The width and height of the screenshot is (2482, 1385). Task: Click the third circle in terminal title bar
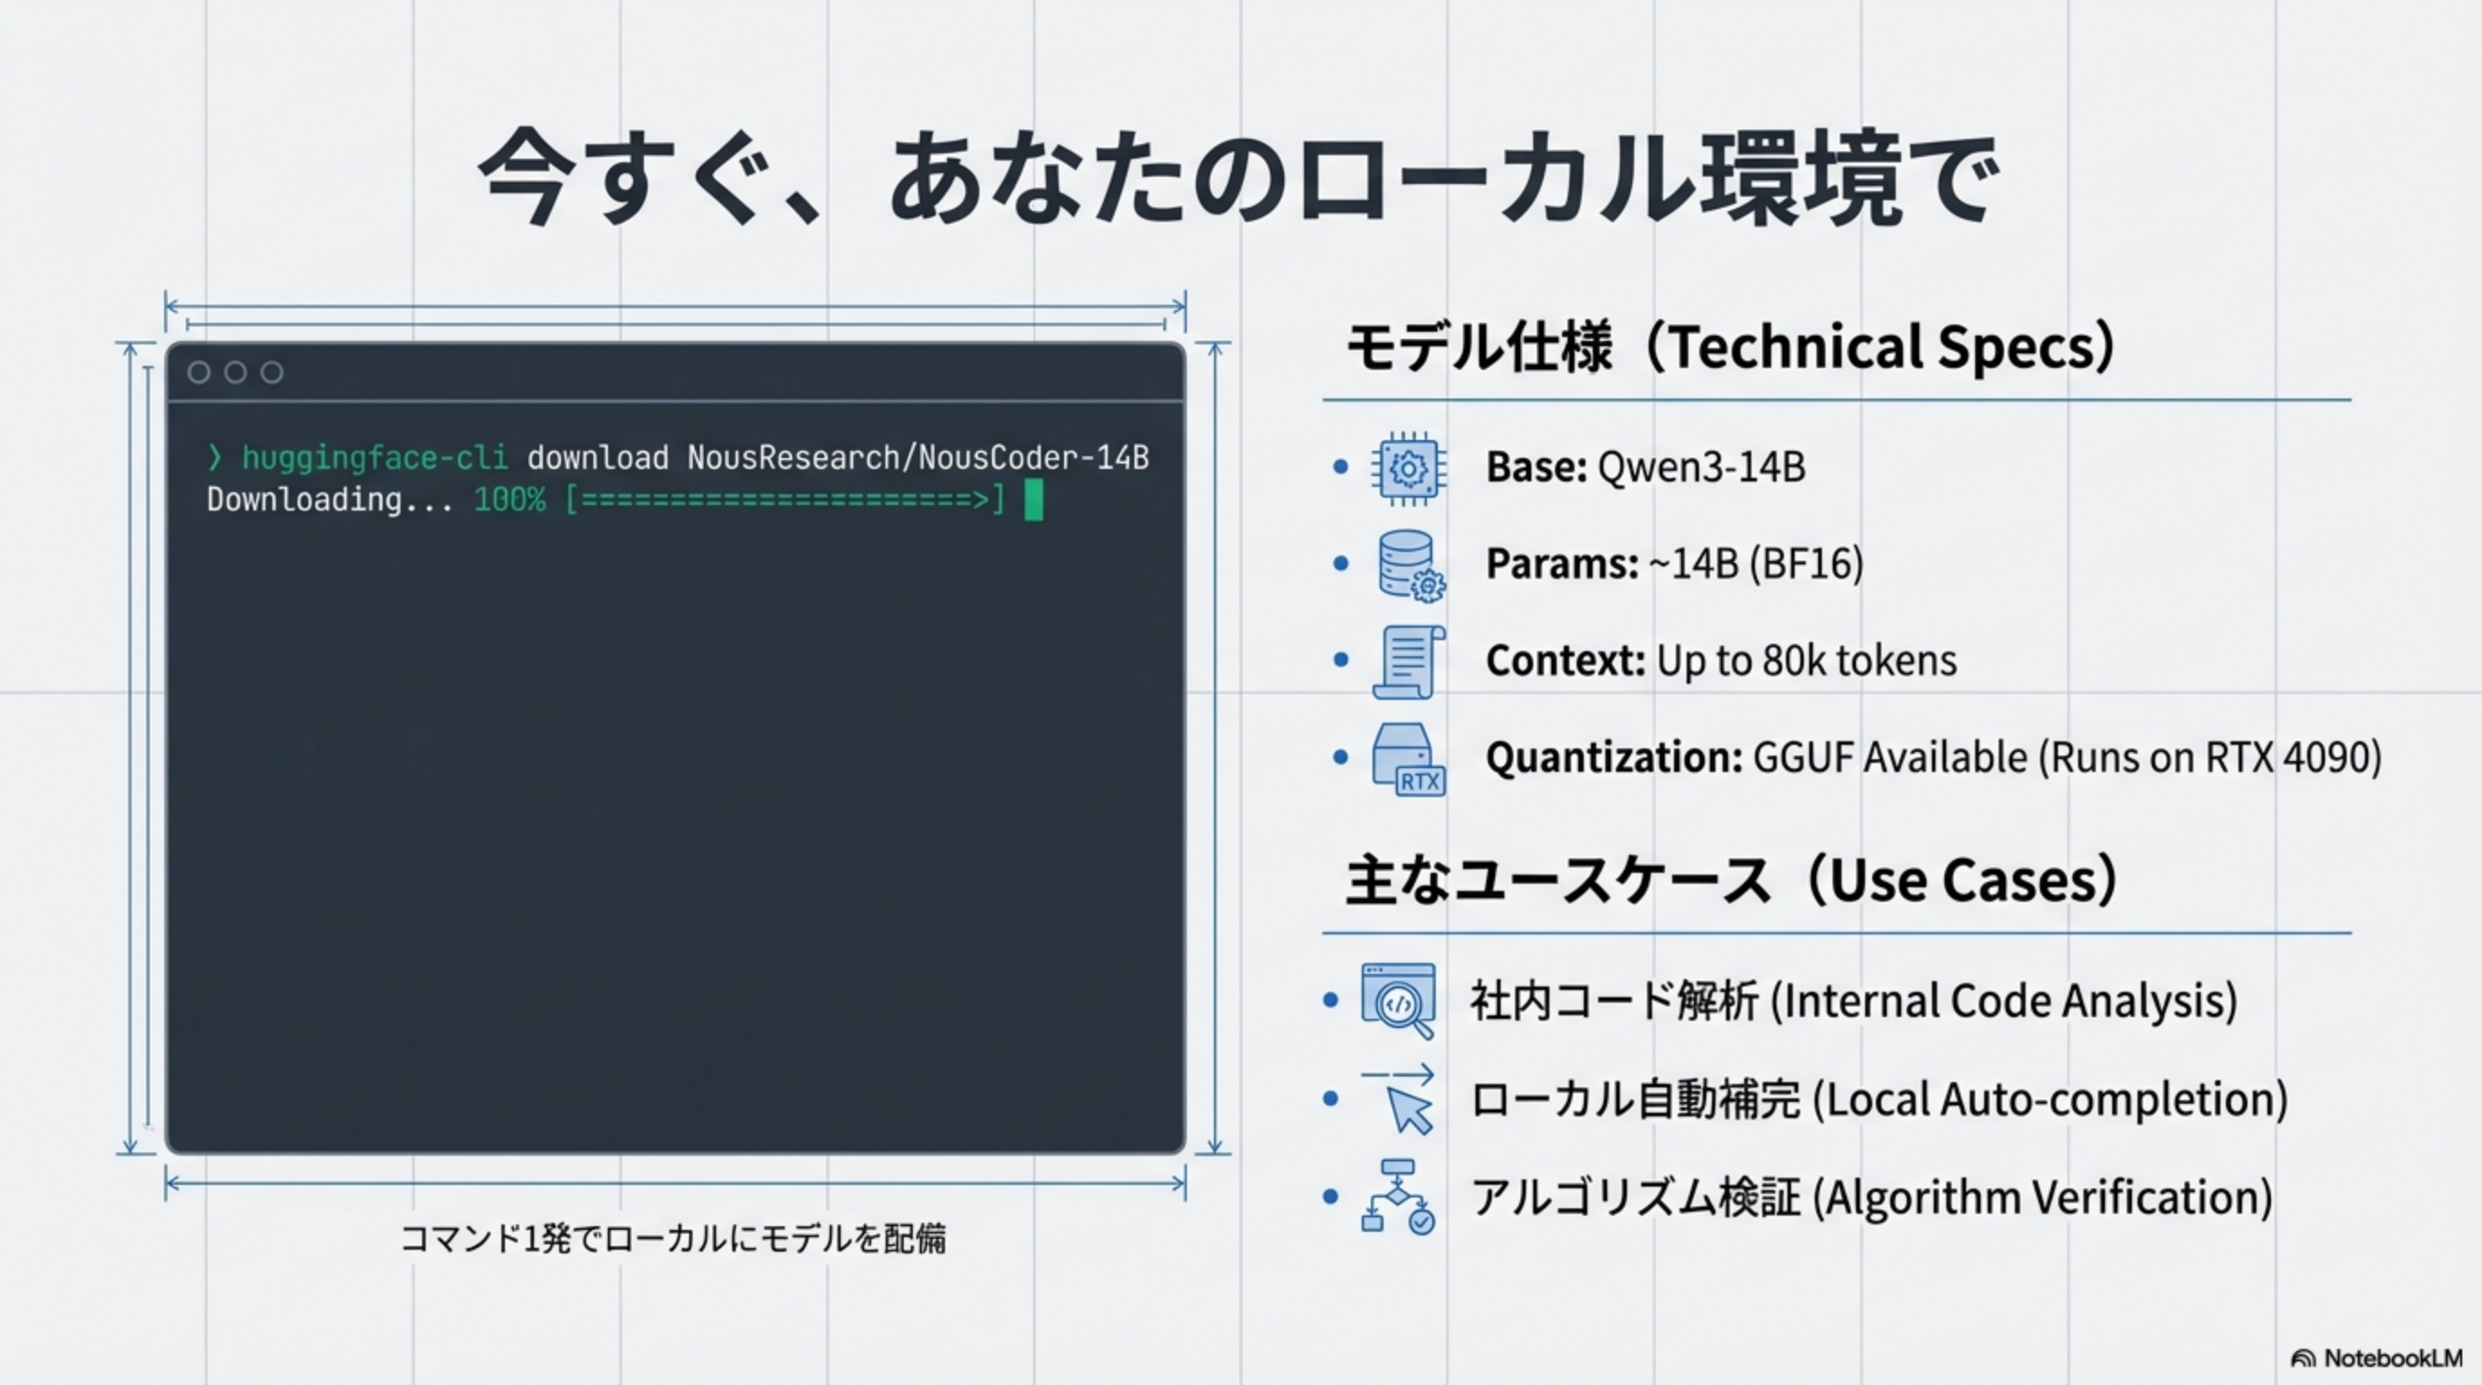pos(272,372)
